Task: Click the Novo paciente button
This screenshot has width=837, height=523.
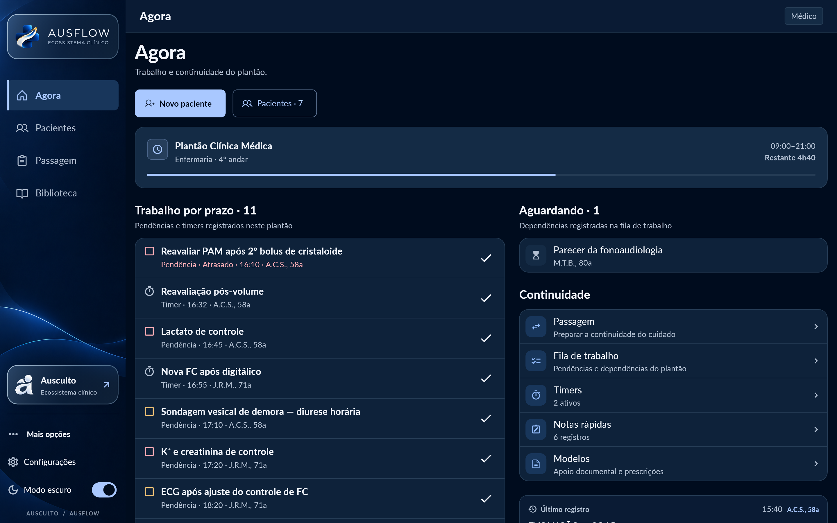Action: 180,103
